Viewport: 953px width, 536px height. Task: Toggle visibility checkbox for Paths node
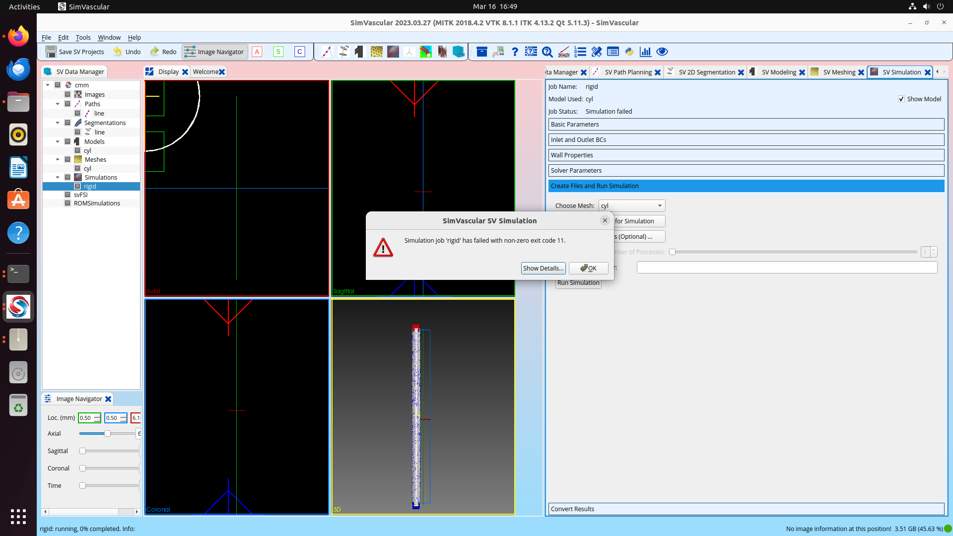[x=68, y=104]
